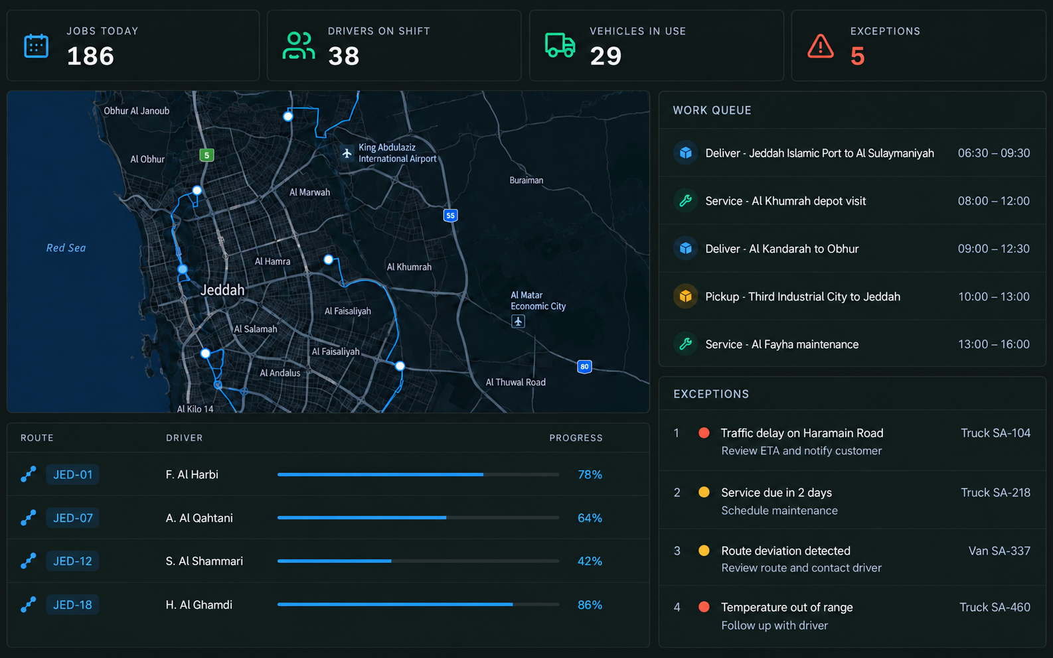Click the route waypoint near Al Hamra
Image resolution: width=1053 pixels, height=658 pixels.
click(x=328, y=259)
